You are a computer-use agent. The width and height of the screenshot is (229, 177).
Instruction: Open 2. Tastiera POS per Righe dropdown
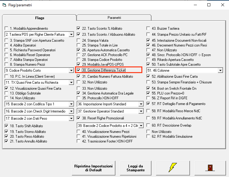click(x=71, y=34)
